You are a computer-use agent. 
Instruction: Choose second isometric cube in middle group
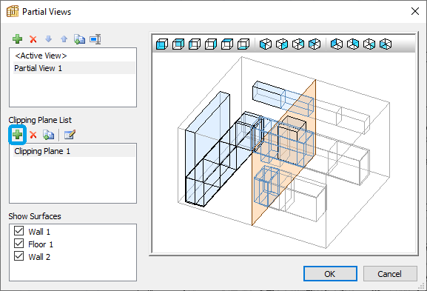pos(282,44)
